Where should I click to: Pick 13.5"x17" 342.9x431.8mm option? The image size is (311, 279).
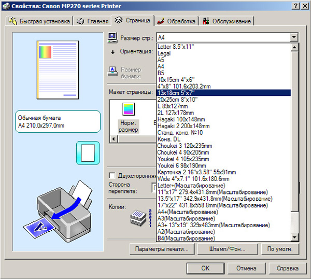pyautogui.click(x=224, y=199)
